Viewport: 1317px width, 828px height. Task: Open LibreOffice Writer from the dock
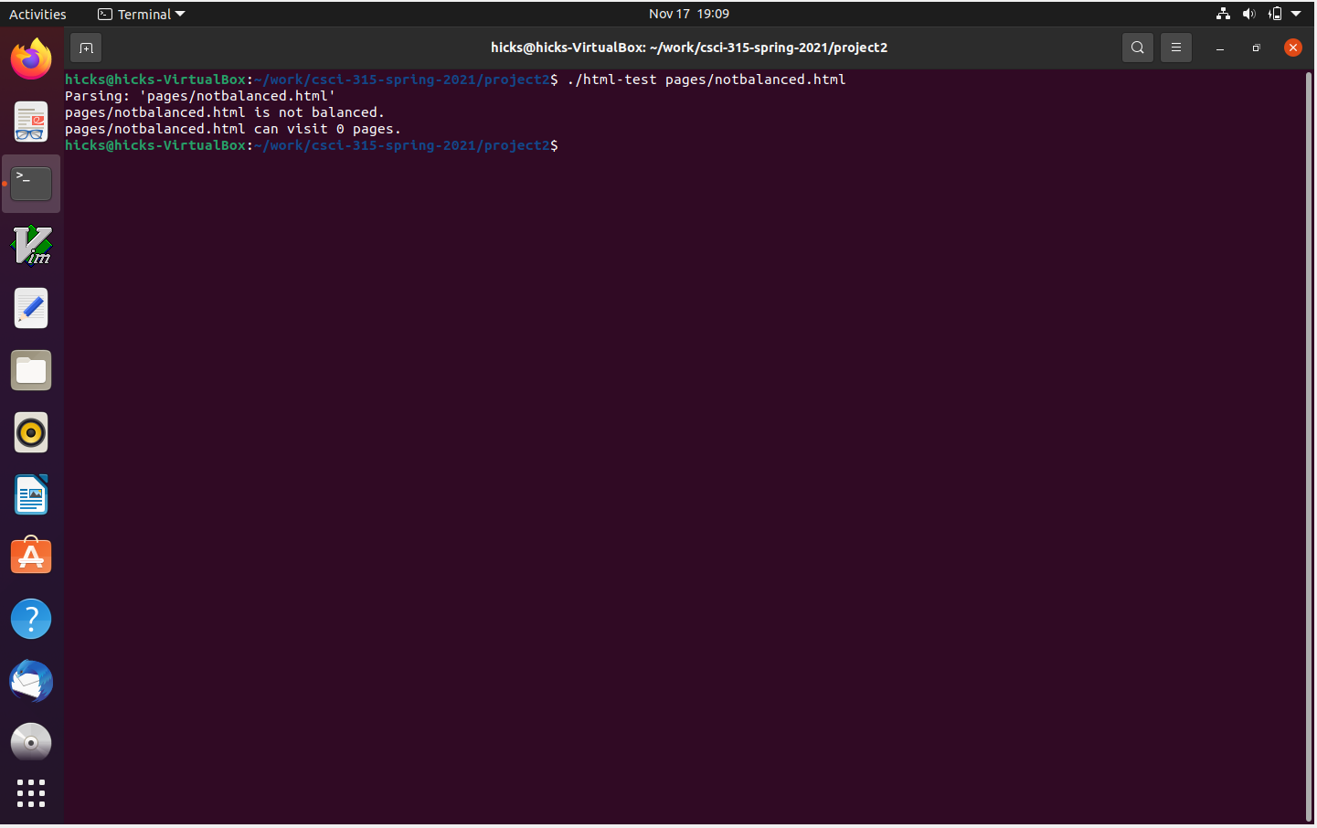point(31,494)
